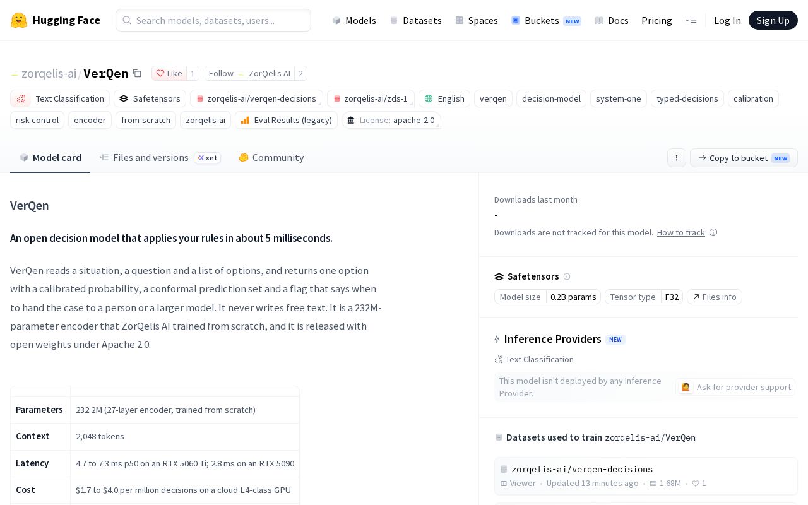Viewport: 808px width, 505px height.
Task: Select the English language tag
Action: (444, 98)
